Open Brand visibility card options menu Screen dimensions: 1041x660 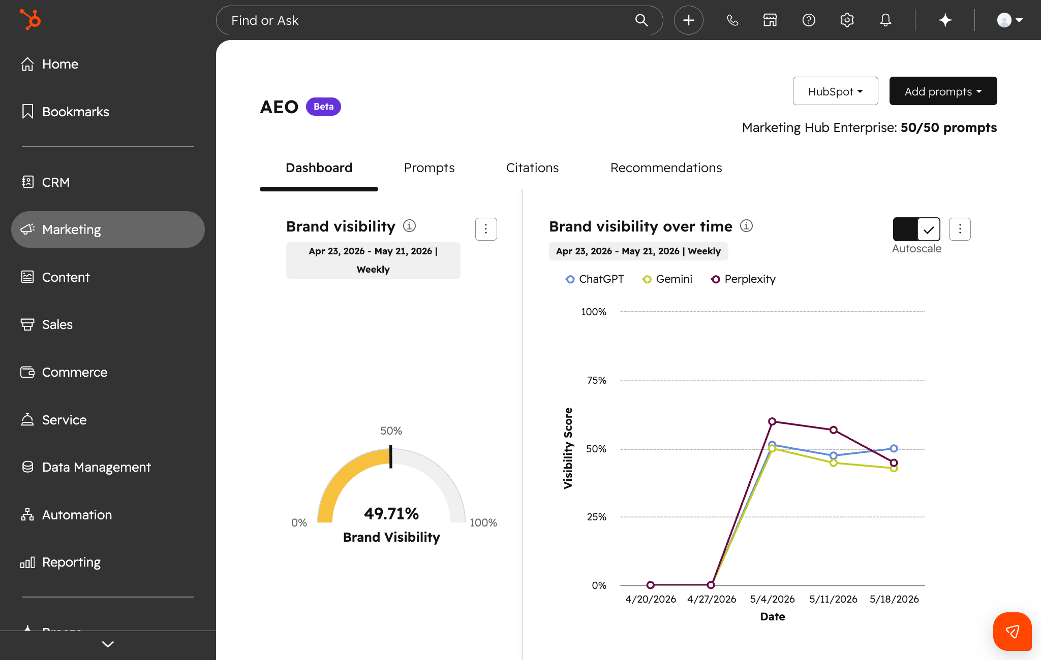tap(486, 229)
